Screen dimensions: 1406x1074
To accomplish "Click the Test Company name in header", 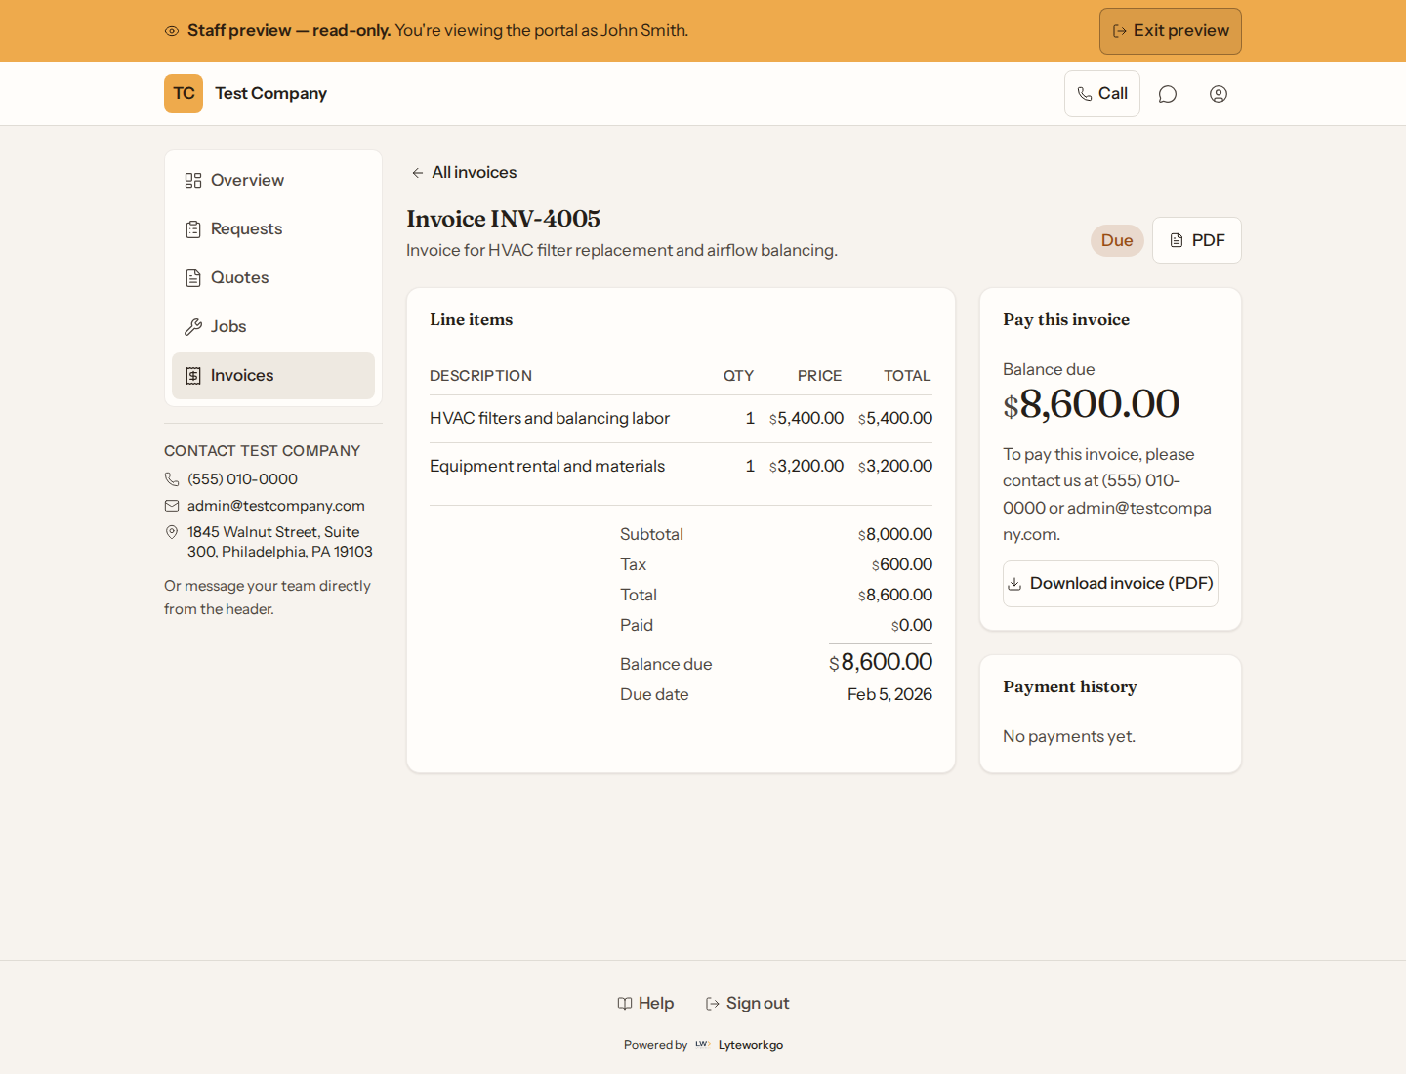I will coord(271,94).
